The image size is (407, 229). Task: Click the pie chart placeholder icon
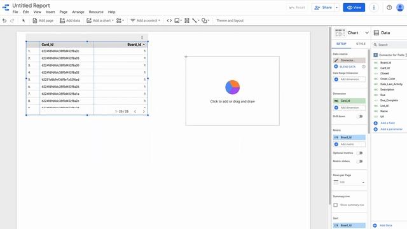point(233,87)
